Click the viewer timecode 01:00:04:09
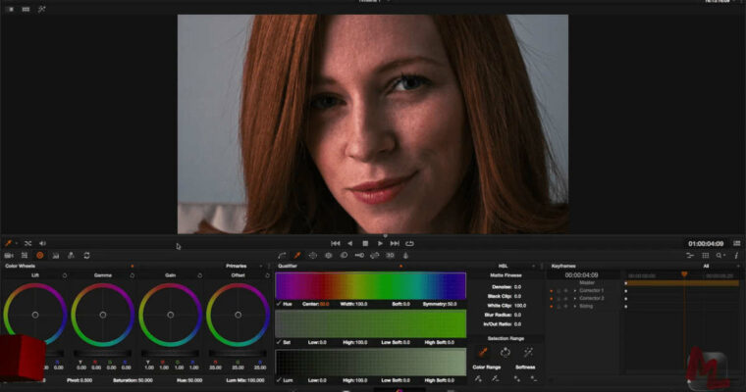 [706, 244]
